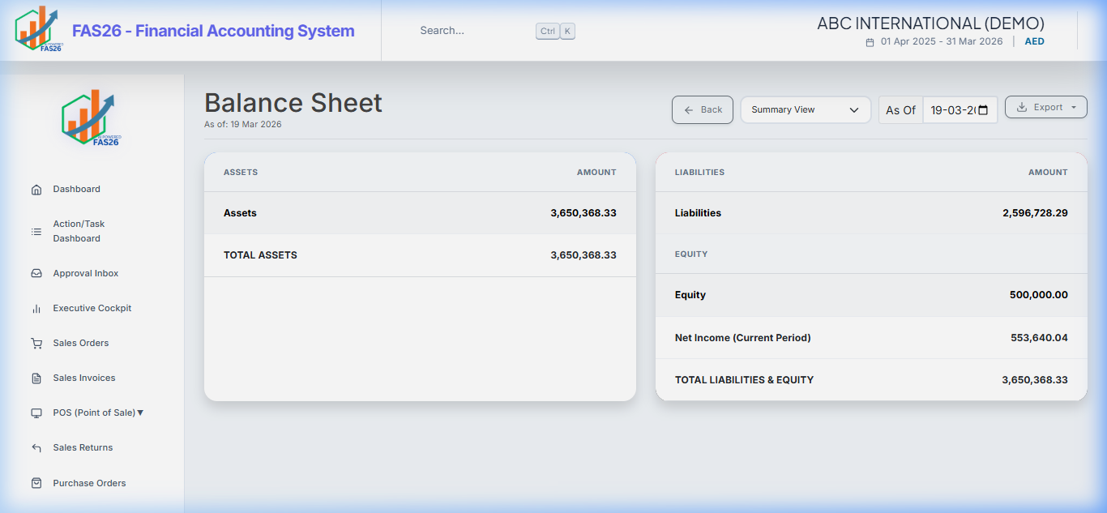
Task: Click the Sales Returns arrow icon
Action: [36, 448]
